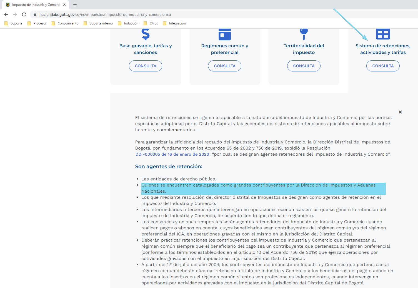Click the browser forward arrow
Viewport: 418px width, 288px height.
[15, 14]
